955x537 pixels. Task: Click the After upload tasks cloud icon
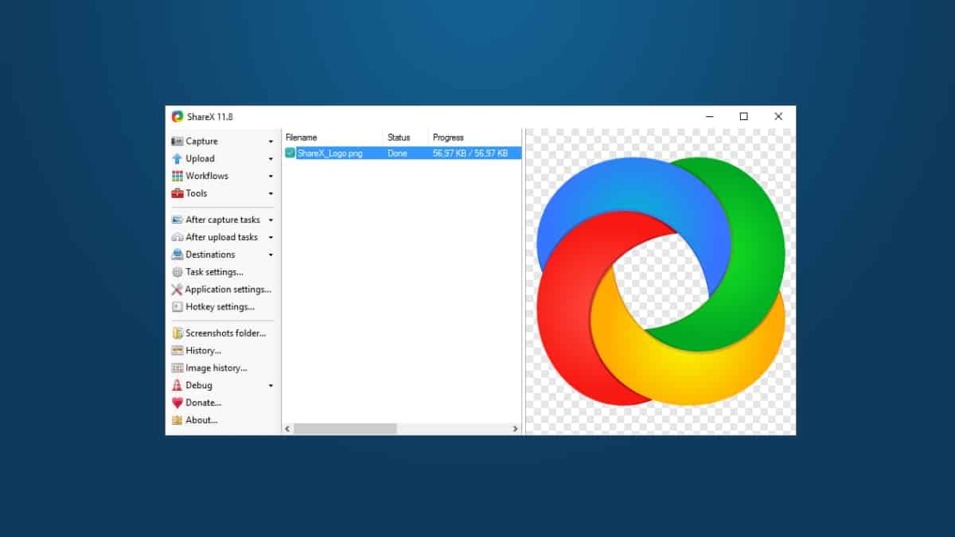point(177,237)
